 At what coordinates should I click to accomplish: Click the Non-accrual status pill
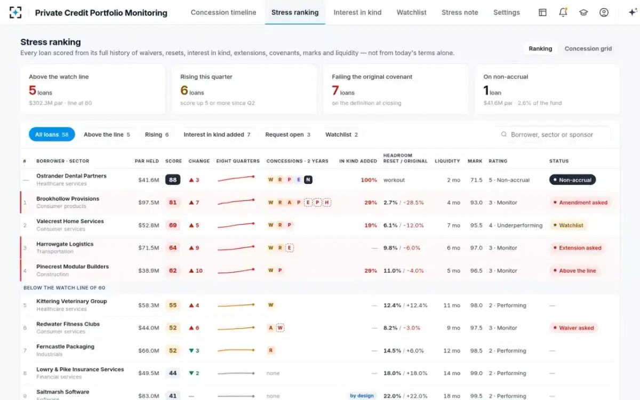pos(572,180)
